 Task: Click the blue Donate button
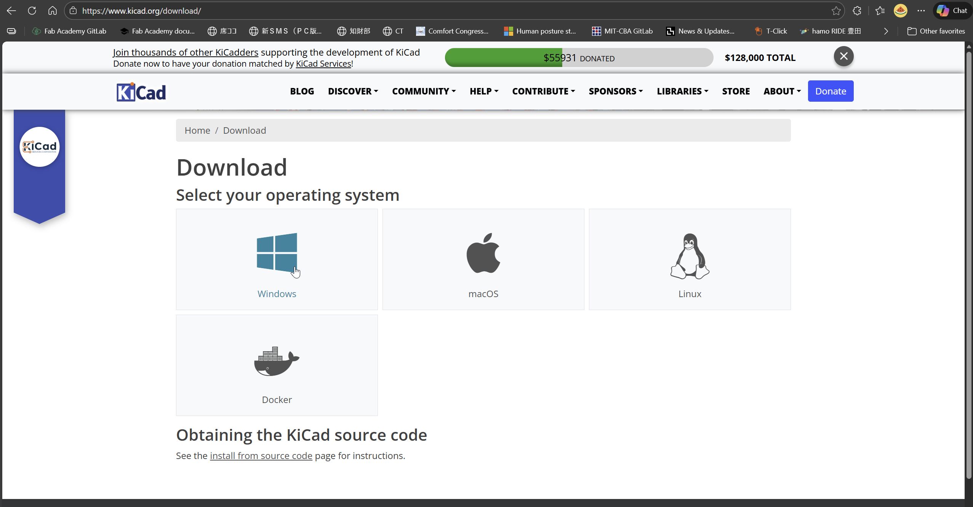(830, 91)
